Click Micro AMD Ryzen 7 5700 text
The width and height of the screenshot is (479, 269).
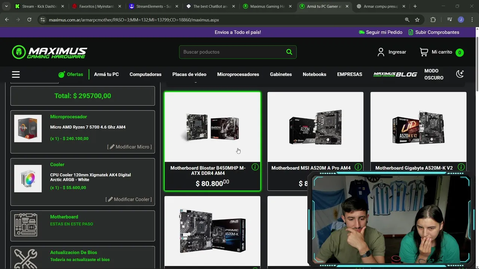click(88, 127)
